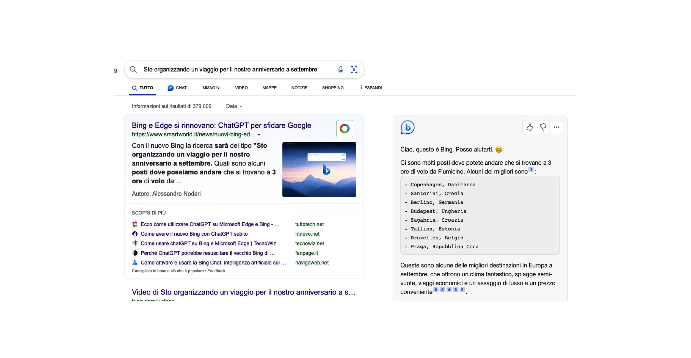Go to the SHOPPING tab

pyautogui.click(x=333, y=88)
